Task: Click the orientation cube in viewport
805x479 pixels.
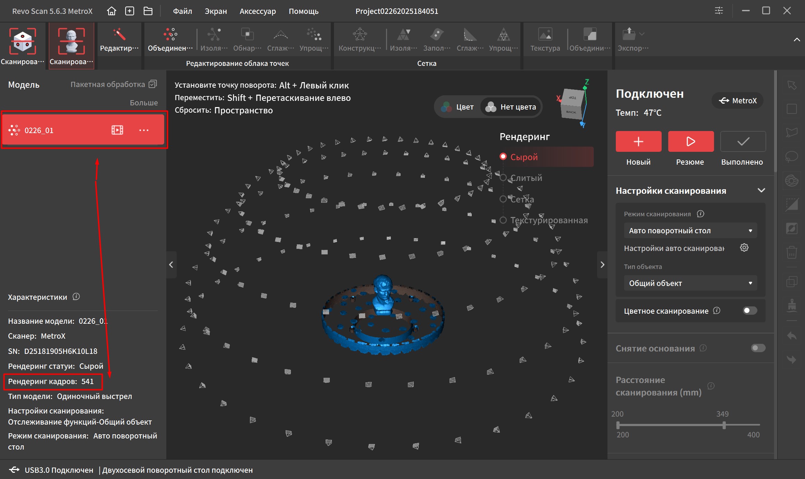Action: coord(572,104)
